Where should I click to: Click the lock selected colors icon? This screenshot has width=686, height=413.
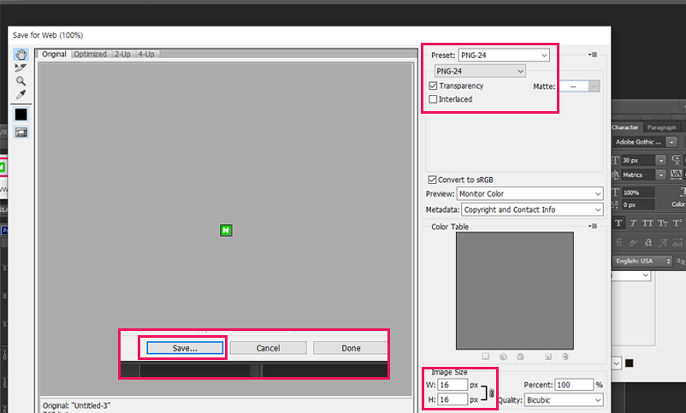[x=520, y=357]
